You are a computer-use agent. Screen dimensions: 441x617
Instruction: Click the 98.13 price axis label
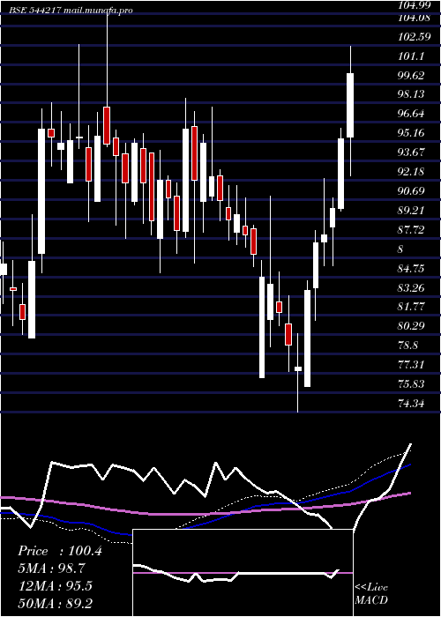(x=411, y=93)
